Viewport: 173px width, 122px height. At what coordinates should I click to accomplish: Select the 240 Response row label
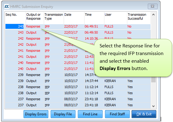[33, 63]
